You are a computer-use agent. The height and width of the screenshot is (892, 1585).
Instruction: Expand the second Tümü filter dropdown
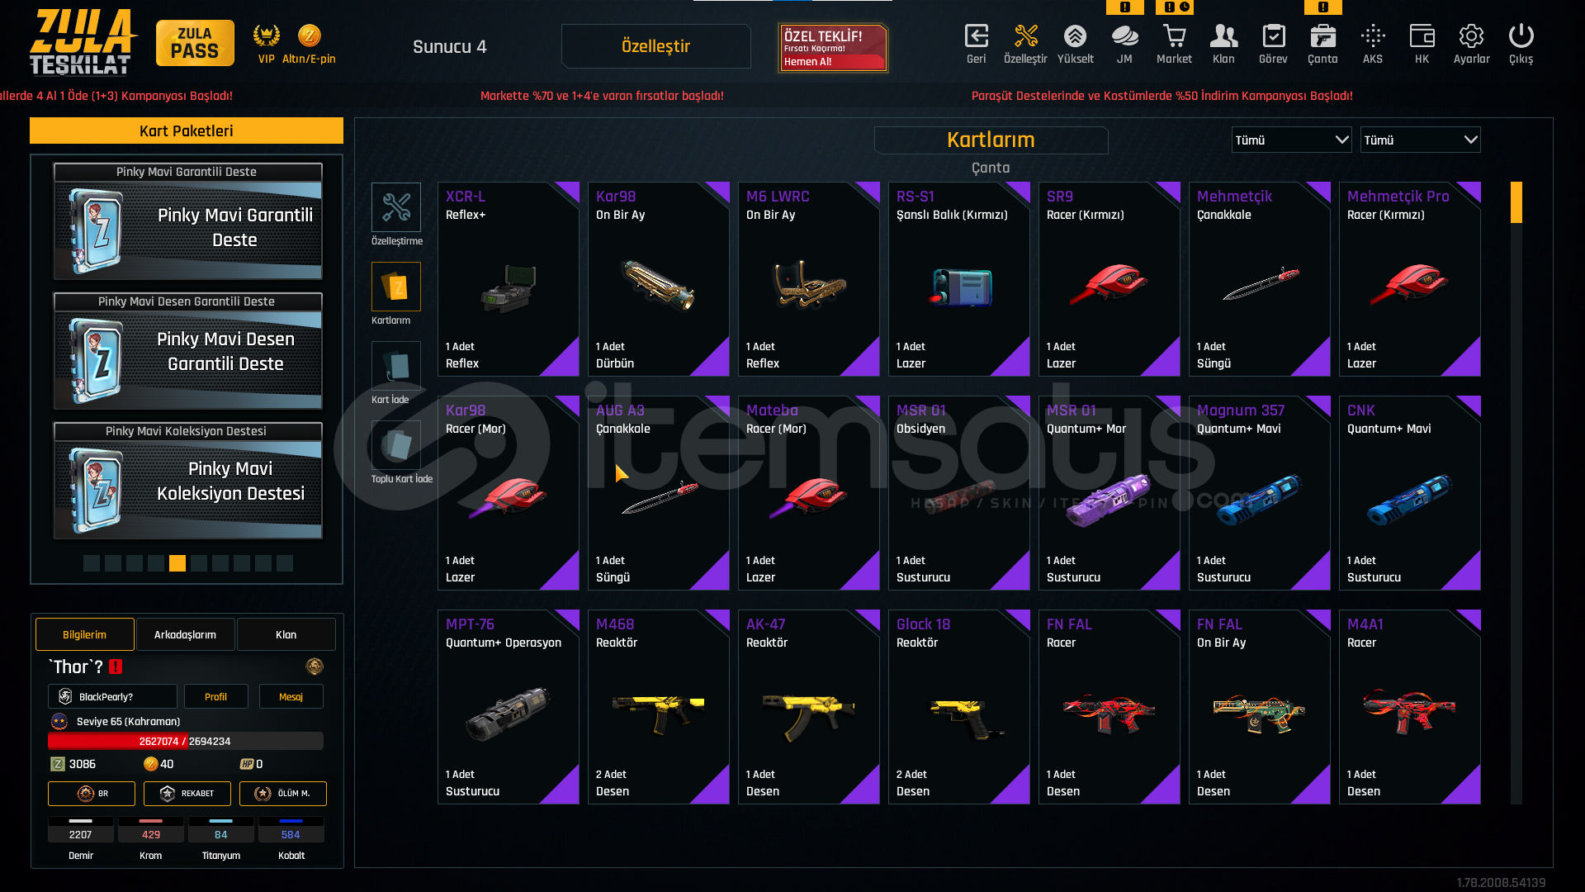pos(1420,140)
